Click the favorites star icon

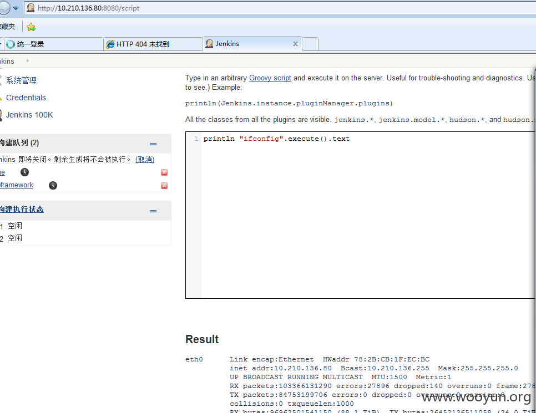(x=31, y=27)
